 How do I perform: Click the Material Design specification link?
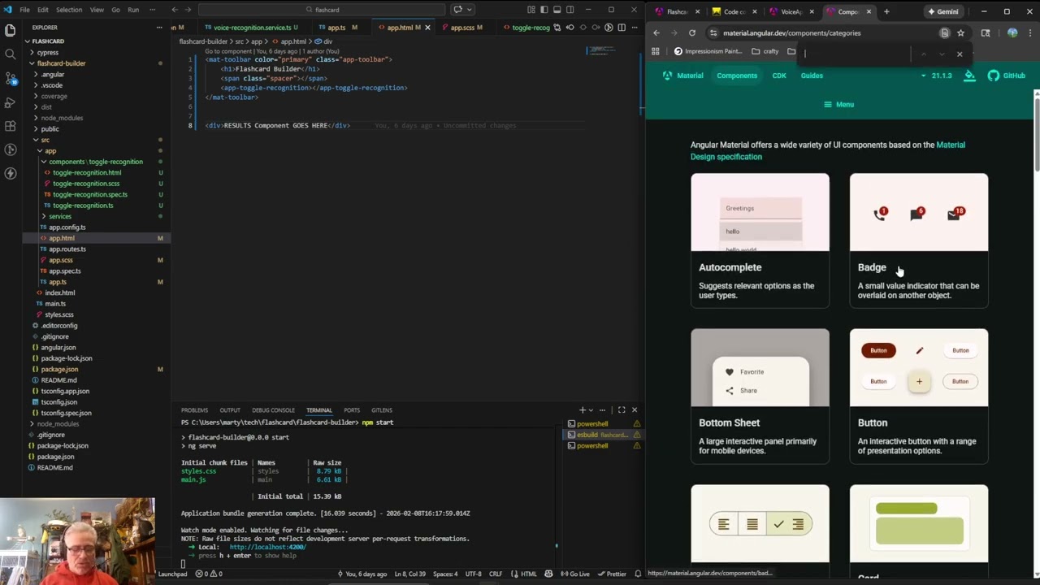pos(828,150)
